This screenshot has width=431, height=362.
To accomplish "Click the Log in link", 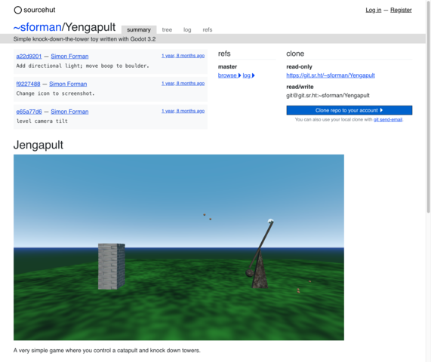I will [374, 10].
